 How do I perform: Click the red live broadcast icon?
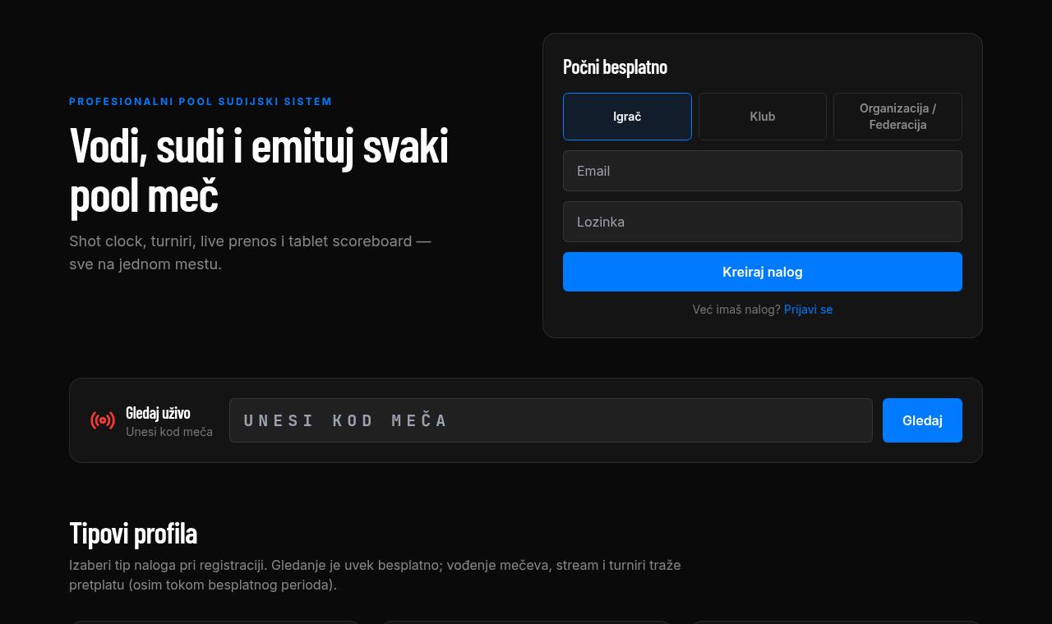[103, 420]
